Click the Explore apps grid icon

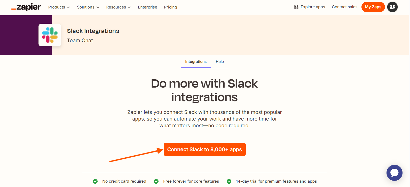coord(296,7)
